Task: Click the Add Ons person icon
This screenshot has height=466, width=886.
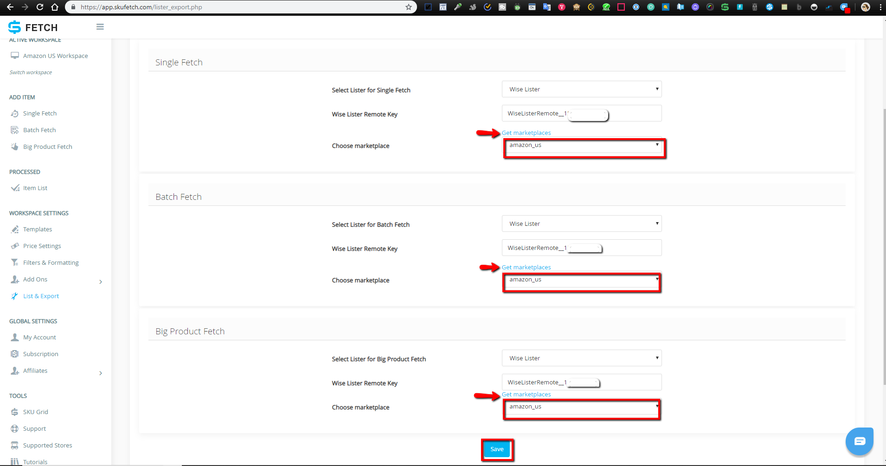Action: 15,280
